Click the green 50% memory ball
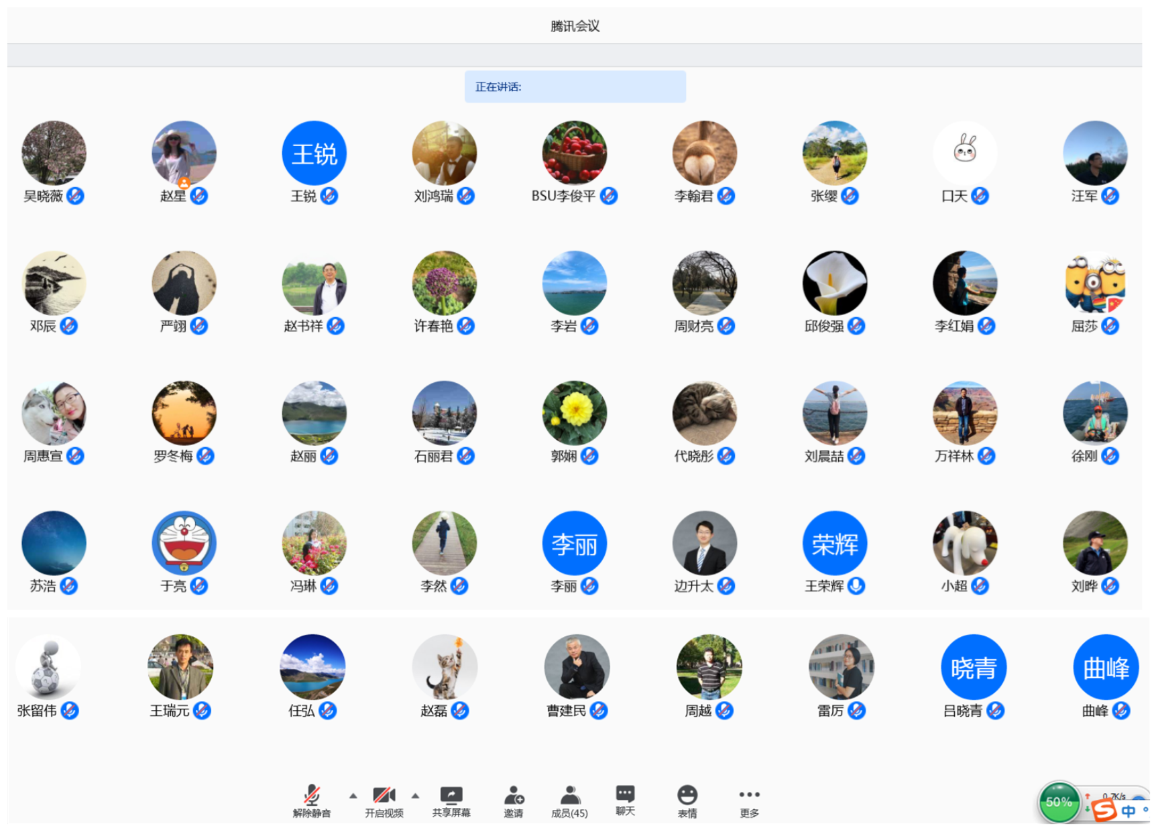 (1058, 802)
